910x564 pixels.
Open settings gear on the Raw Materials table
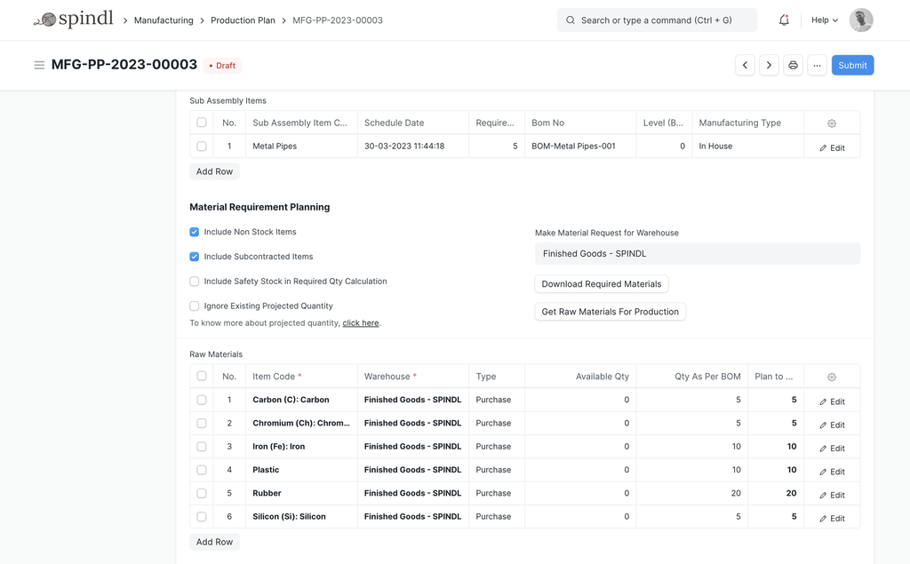831,376
